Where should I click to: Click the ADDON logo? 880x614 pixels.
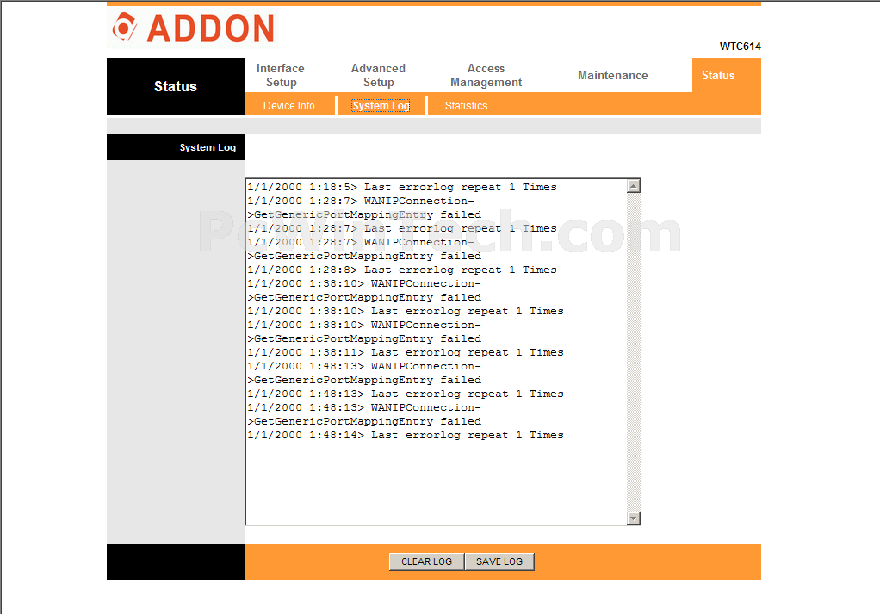click(x=193, y=28)
